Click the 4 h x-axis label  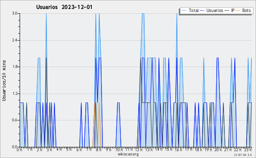tap(59, 149)
